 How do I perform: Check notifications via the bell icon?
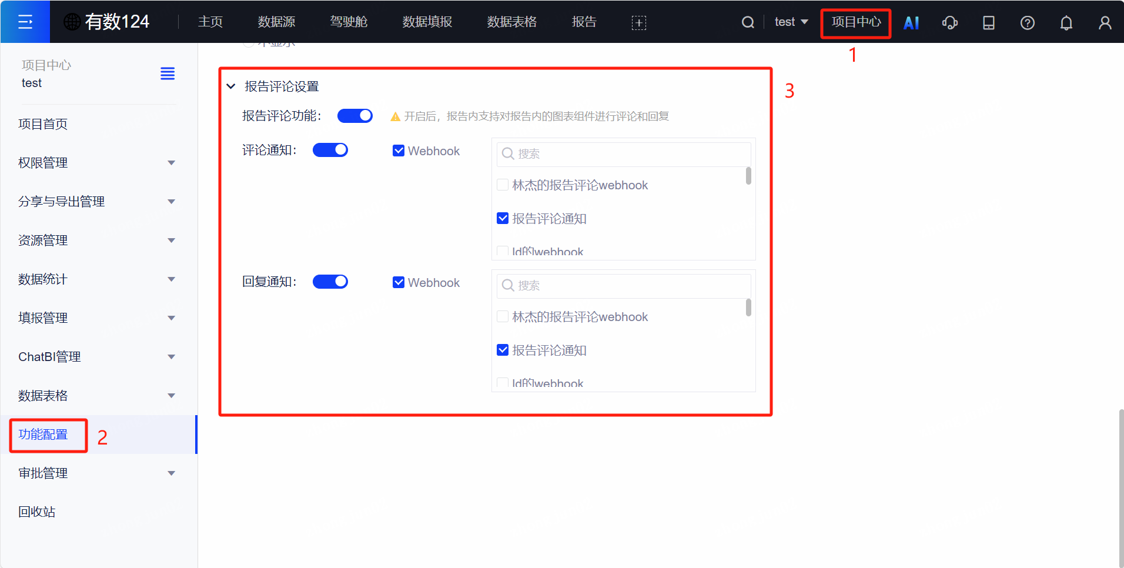1066,22
